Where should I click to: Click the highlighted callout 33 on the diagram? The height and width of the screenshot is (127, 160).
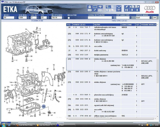pos(44,106)
